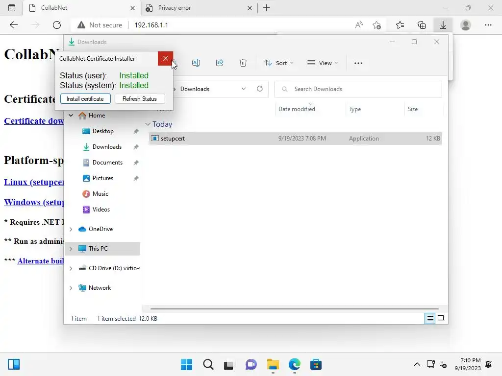Show hidden system tray icons
The image size is (502, 376).
(x=417, y=364)
